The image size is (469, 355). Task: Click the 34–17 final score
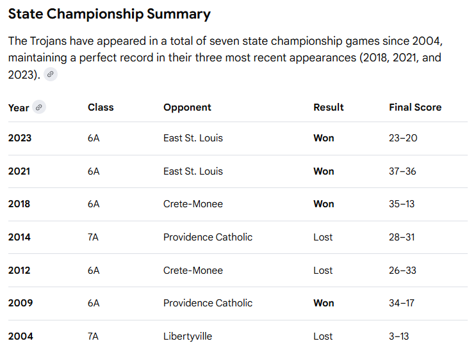pos(401,303)
